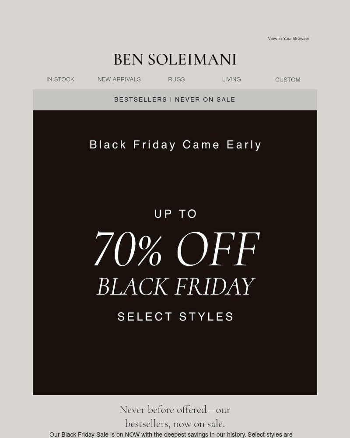Select the UP TO text in hero image
The width and height of the screenshot is (350, 438).
click(x=175, y=214)
